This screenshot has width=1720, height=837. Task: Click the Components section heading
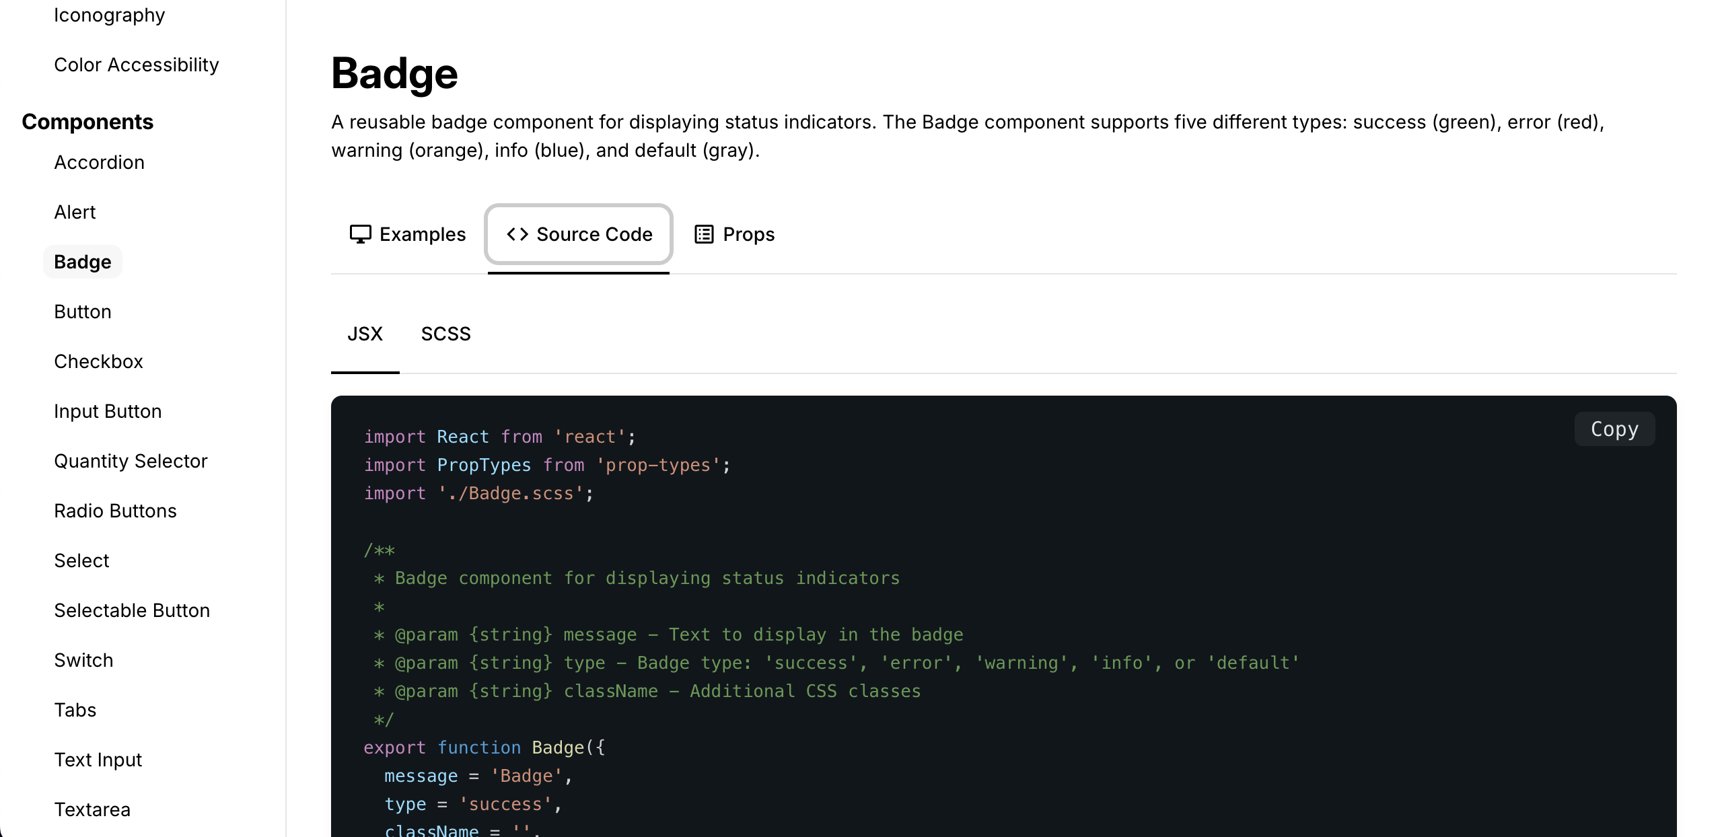(87, 122)
